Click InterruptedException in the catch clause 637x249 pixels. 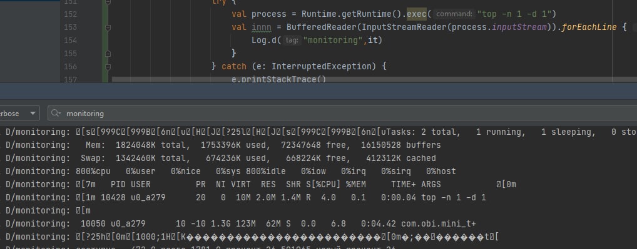pos(321,66)
